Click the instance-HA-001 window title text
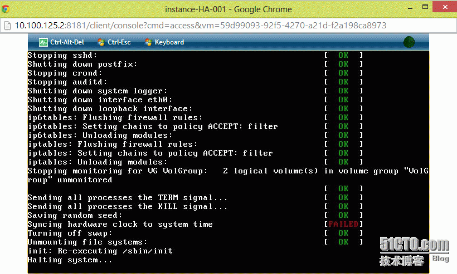Image resolution: width=457 pixels, height=274 pixels. pos(228,9)
